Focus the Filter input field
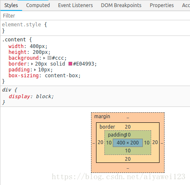This screenshot has width=190, height=185. [96, 15]
